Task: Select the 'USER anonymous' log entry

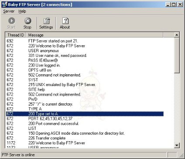Action: [85, 51]
